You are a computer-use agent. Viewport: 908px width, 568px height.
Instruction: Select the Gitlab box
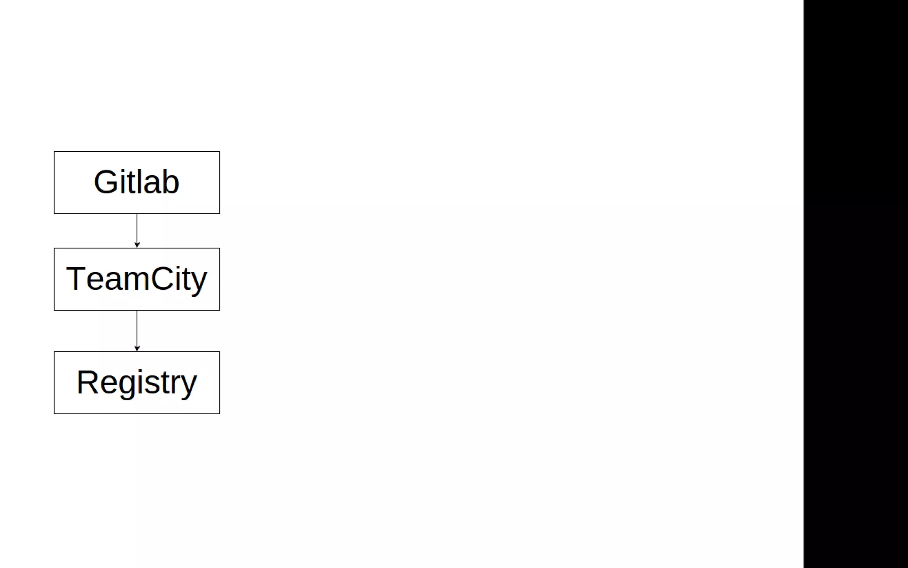click(x=137, y=182)
